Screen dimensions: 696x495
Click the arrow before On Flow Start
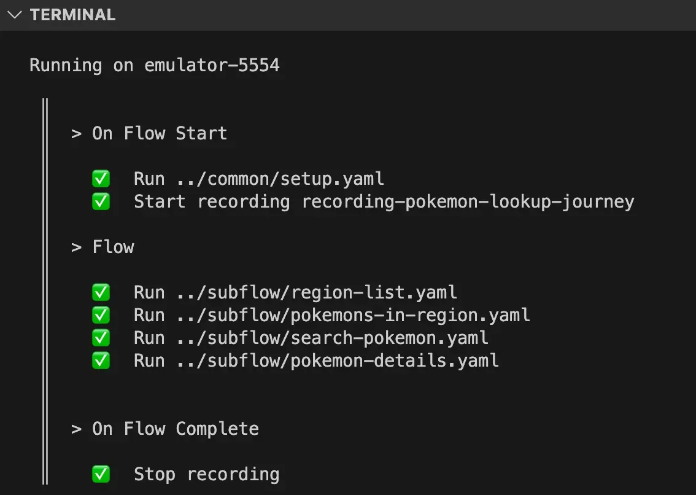[x=77, y=134]
